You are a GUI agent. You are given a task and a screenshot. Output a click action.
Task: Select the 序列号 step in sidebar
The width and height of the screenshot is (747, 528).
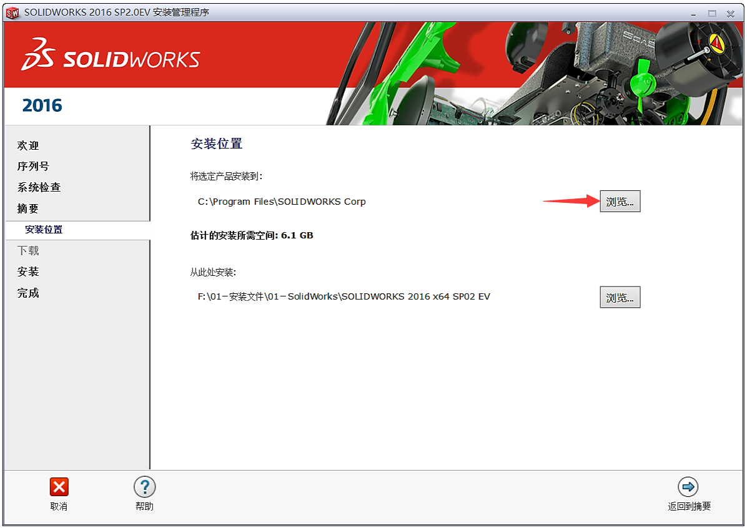click(x=33, y=167)
